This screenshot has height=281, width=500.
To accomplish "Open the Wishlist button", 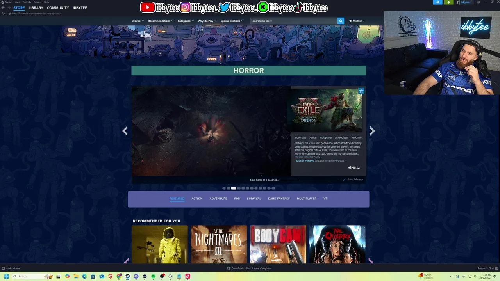I will [x=357, y=21].
